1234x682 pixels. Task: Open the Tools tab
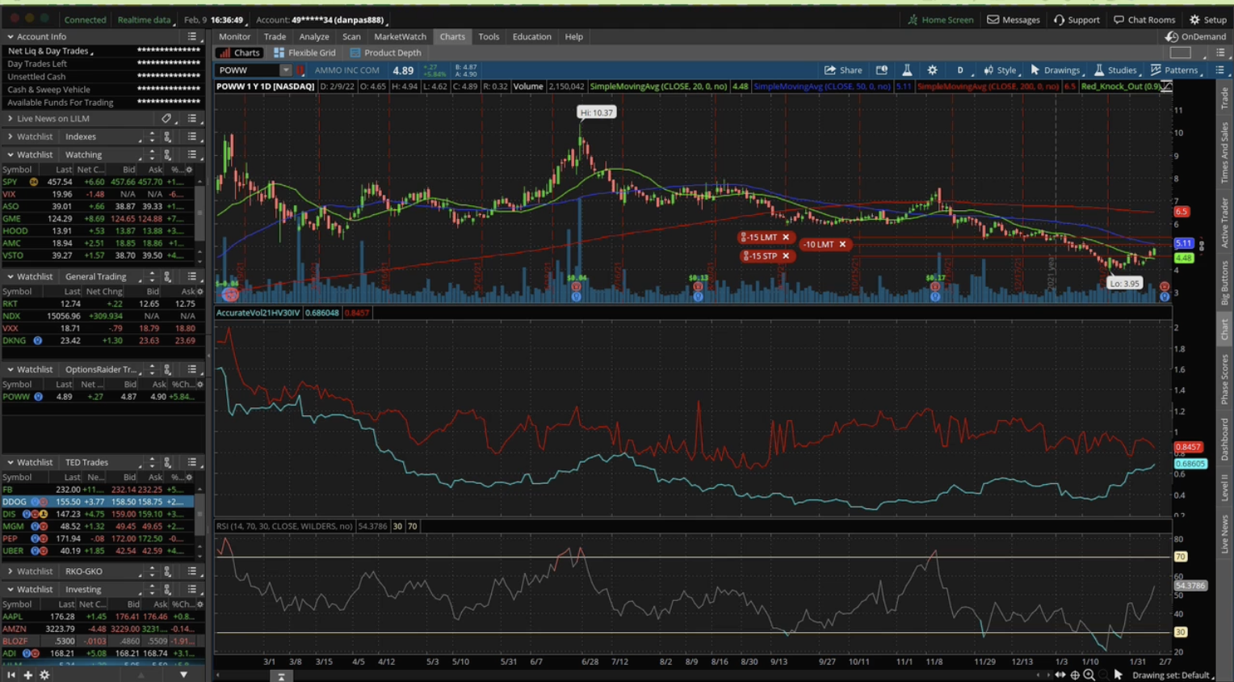489,36
